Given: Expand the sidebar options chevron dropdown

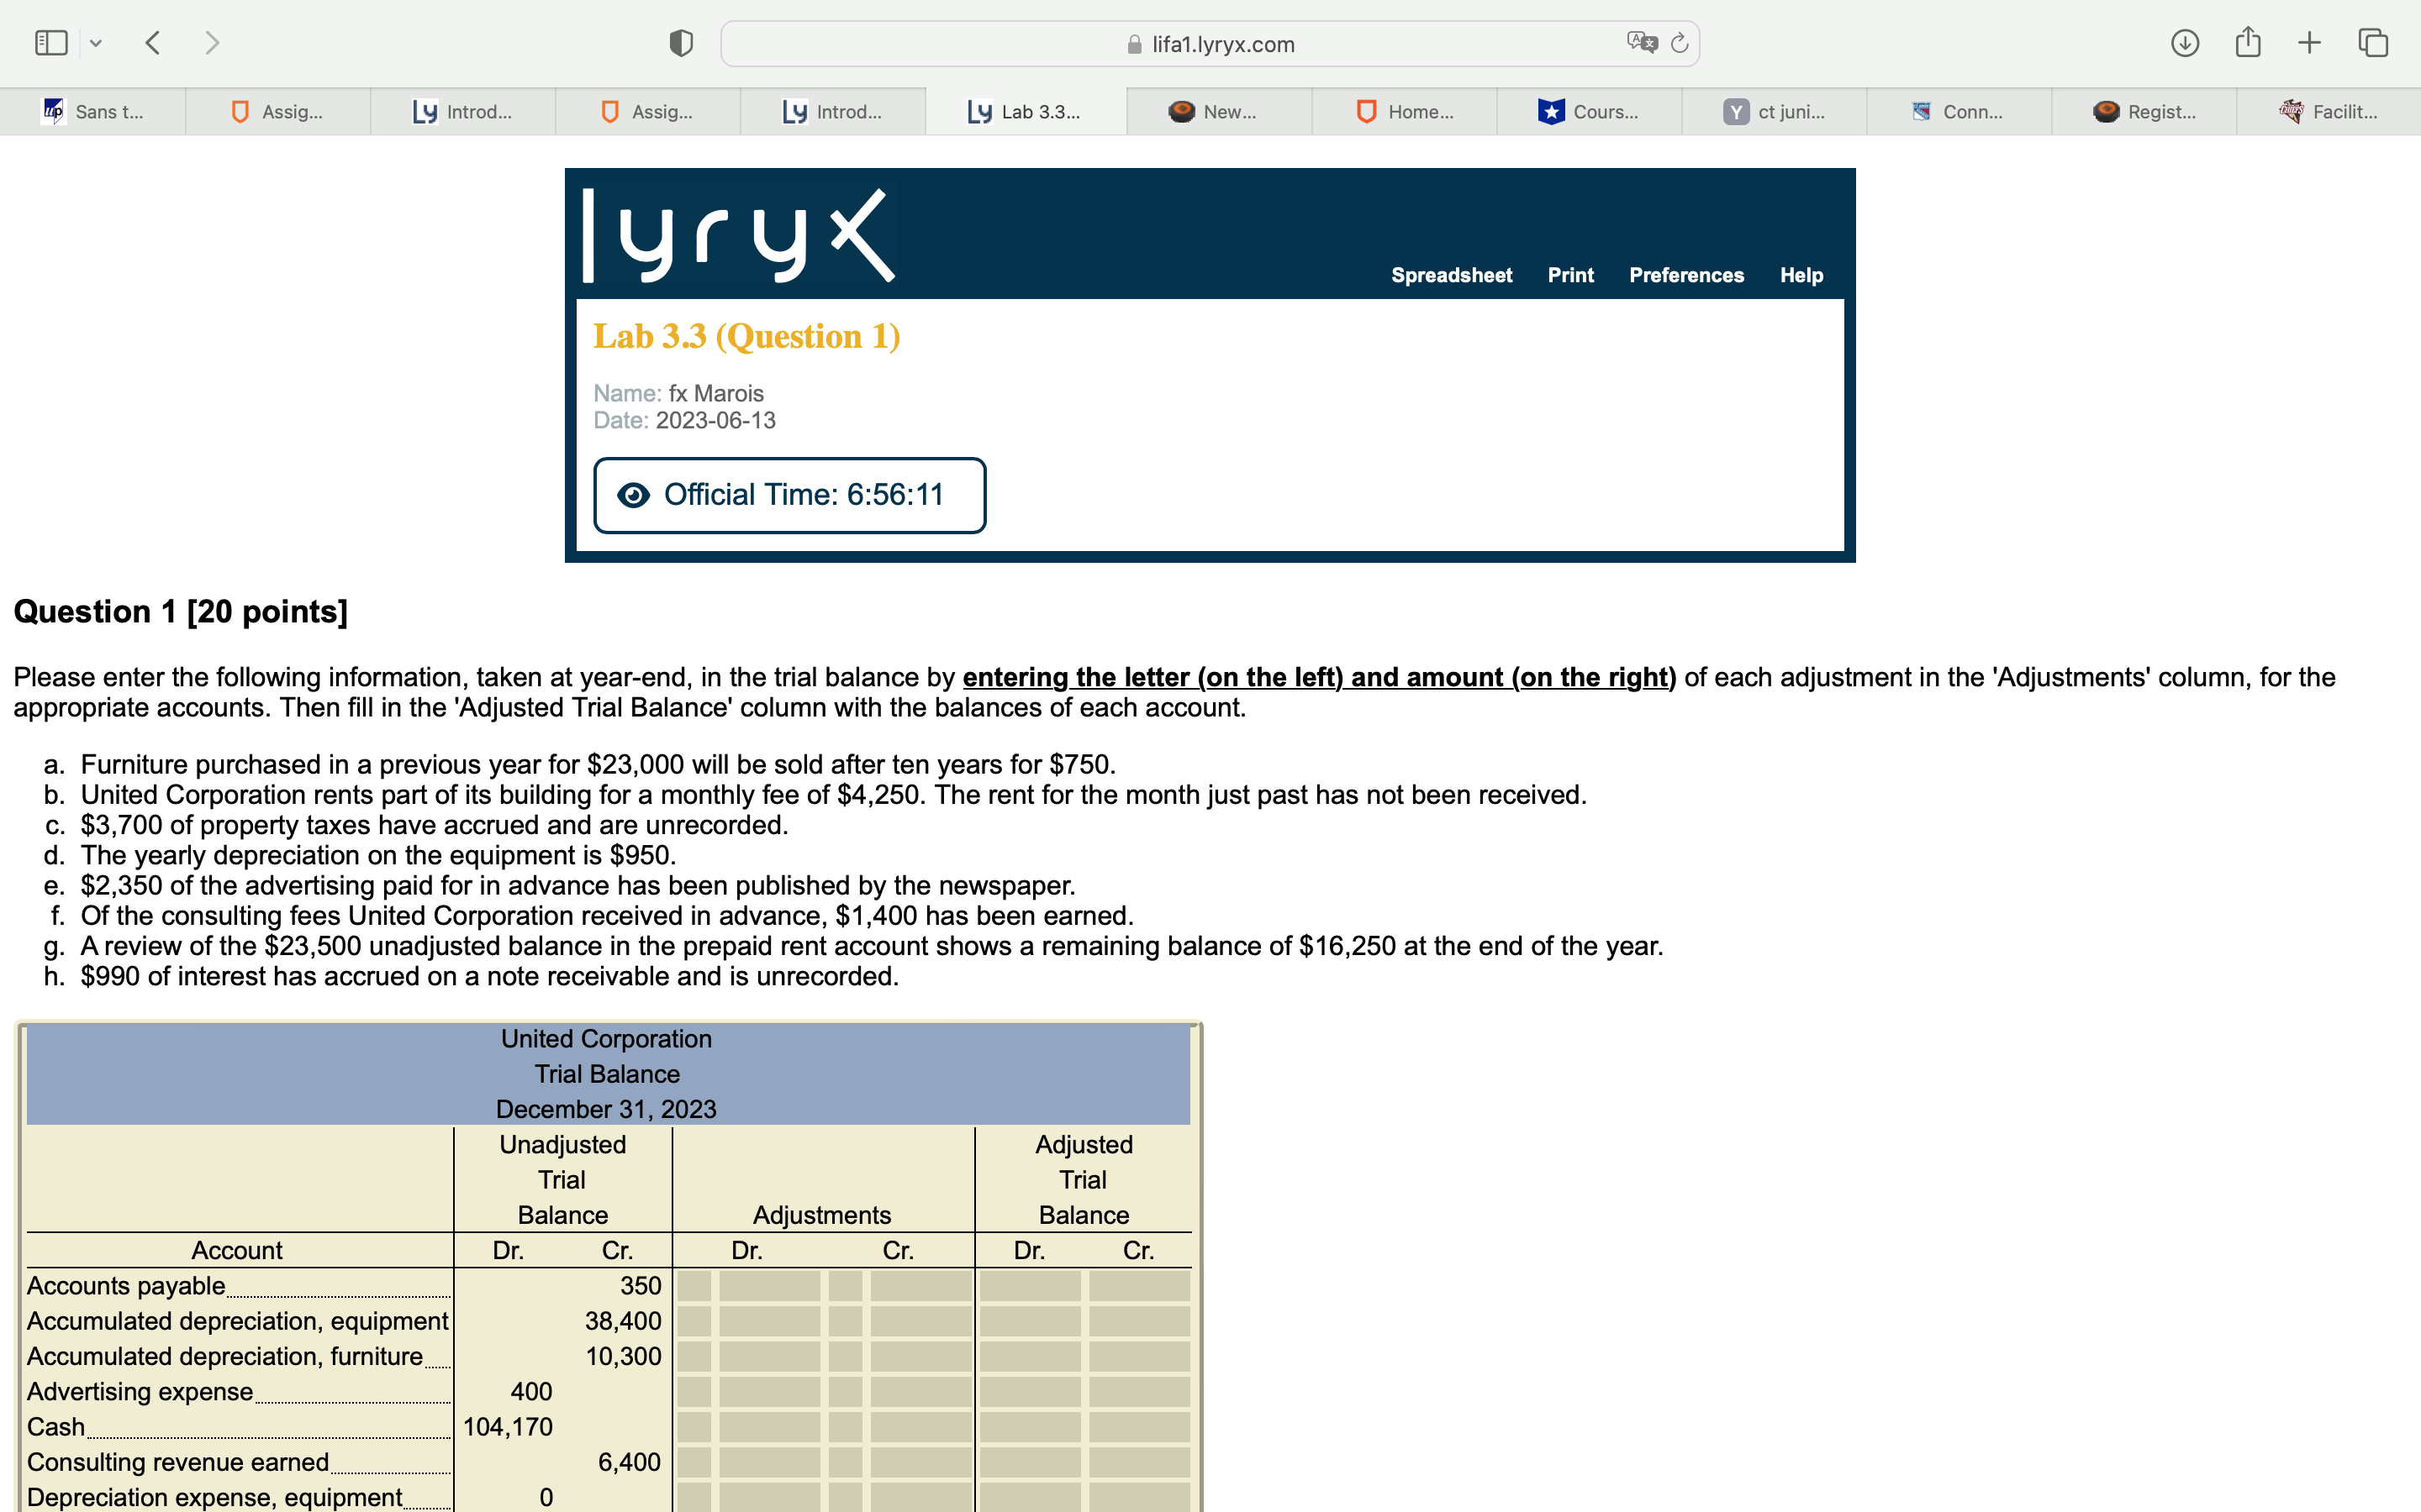Looking at the screenshot, I should (x=96, y=43).
